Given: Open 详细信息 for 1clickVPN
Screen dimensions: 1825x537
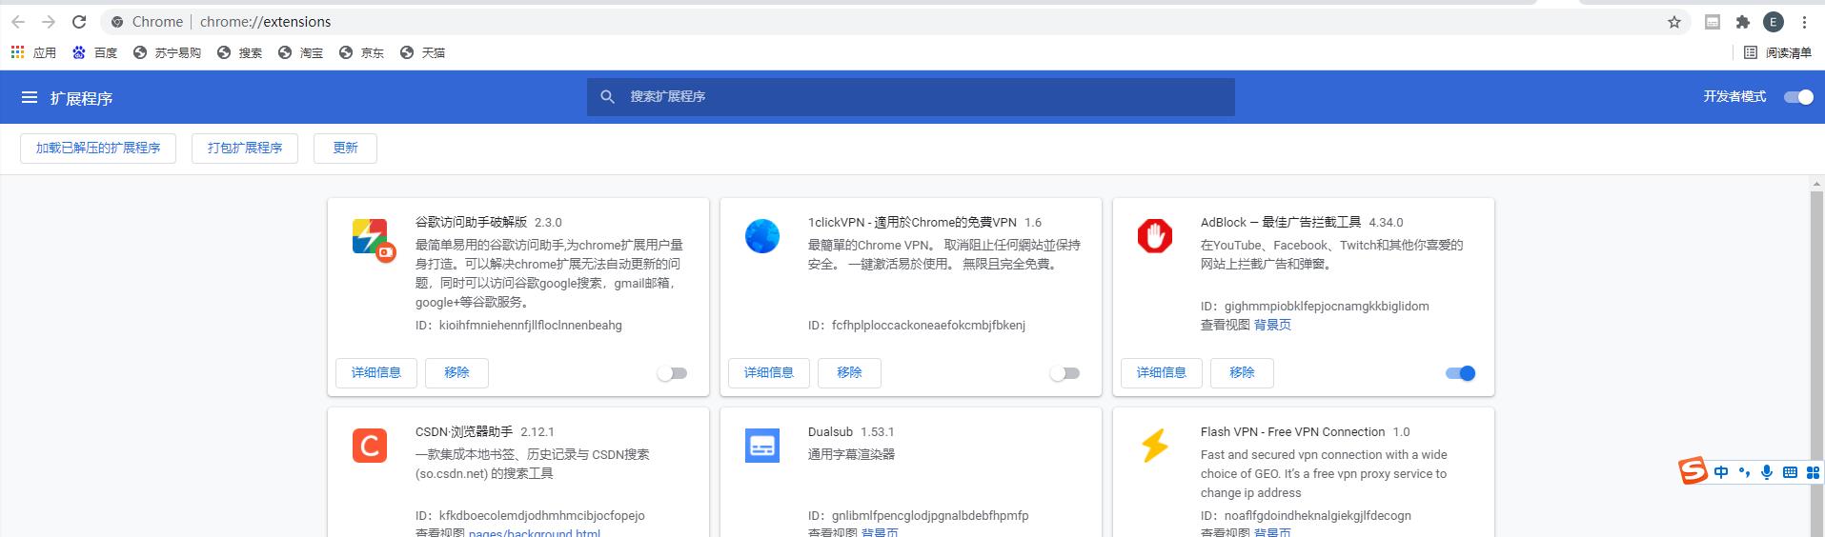Looking at the screenshot, I should (769, 372).
